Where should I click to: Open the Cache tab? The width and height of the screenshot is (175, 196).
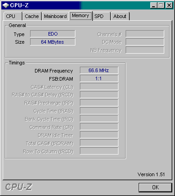coord(32,16)
